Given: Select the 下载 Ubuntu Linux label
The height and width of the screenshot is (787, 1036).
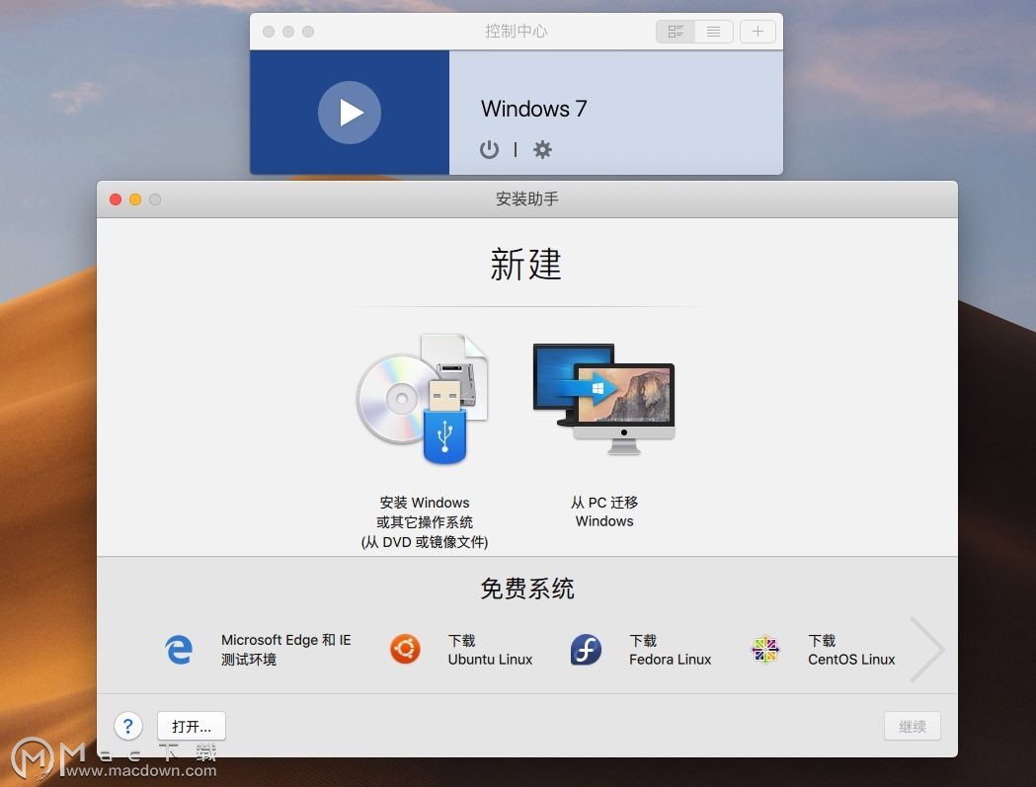Looking at the screenshot, I should pyautogui.click(x=490, y=649).
